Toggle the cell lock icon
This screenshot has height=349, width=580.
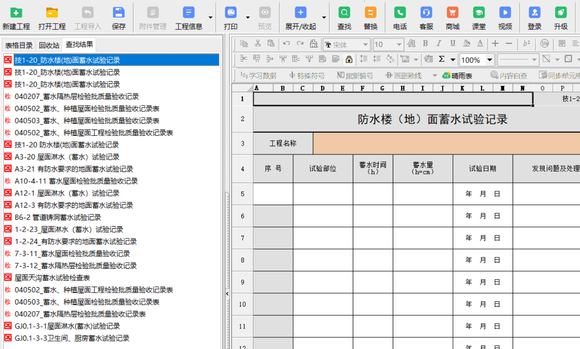[349, 59]
